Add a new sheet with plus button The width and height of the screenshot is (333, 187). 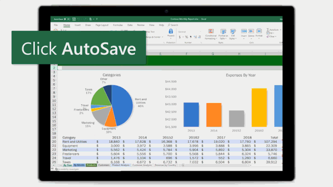coord(183,165)
